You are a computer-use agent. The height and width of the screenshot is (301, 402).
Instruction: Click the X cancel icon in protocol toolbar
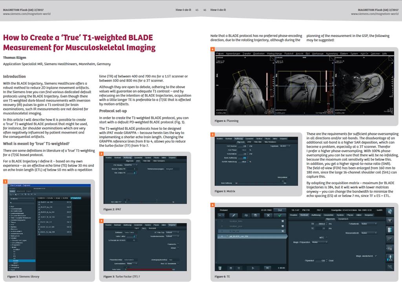268,215
